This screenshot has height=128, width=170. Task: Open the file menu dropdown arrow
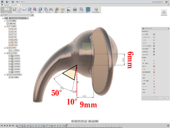tap(9, 2)
